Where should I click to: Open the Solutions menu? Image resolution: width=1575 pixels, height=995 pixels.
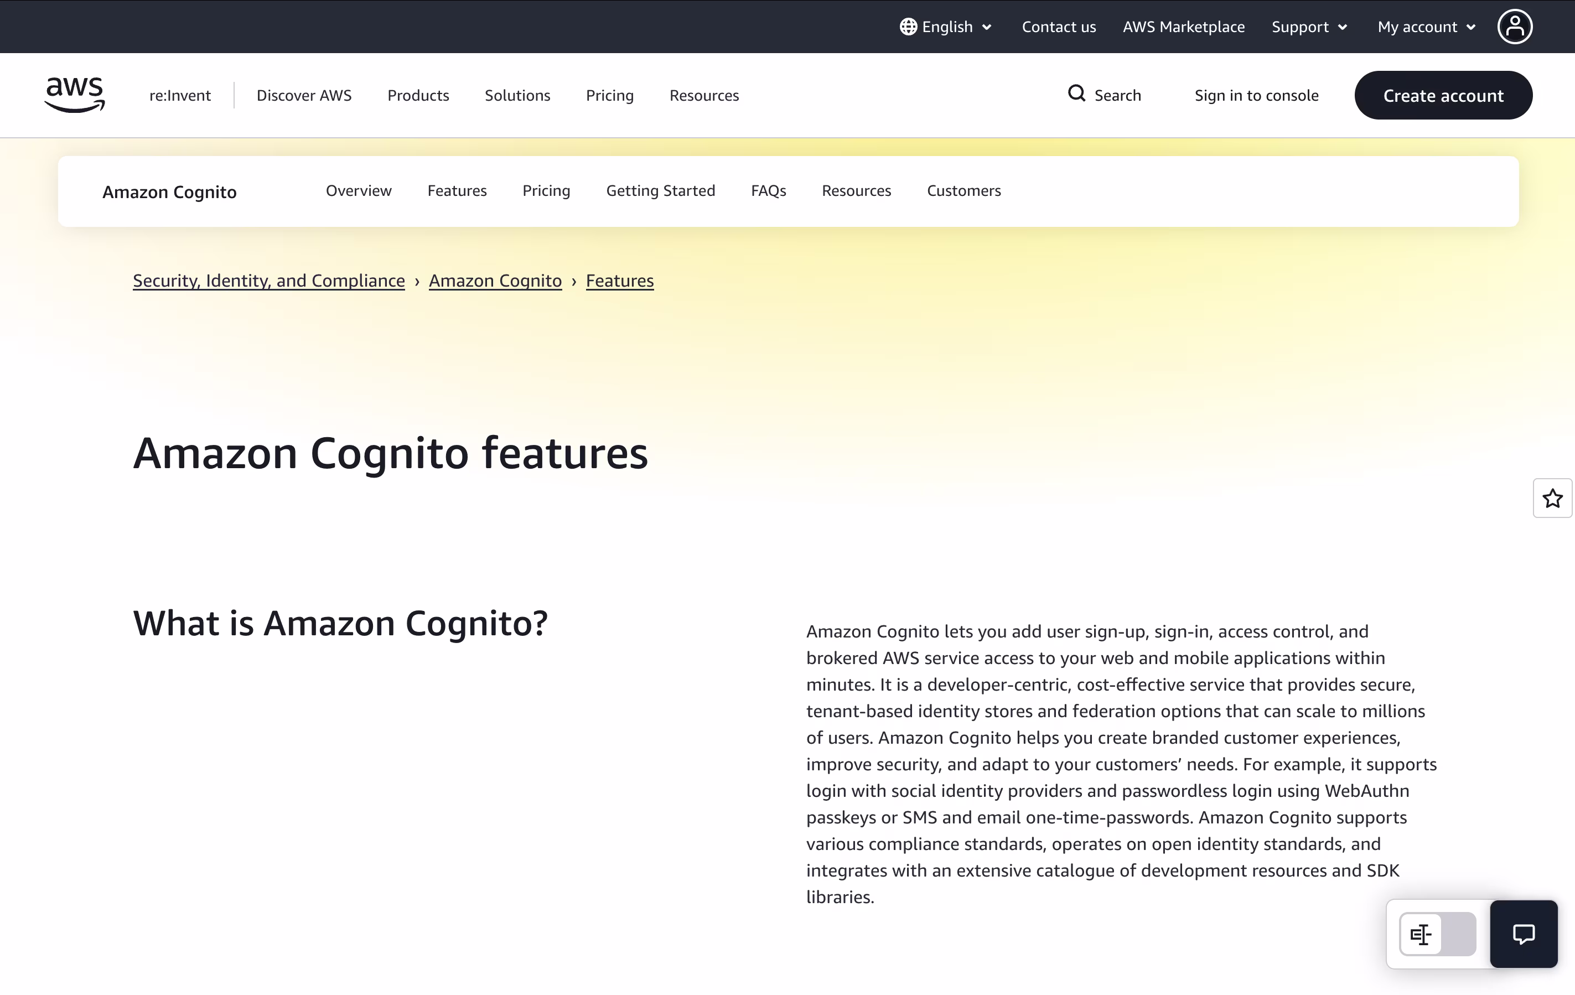pos(517,96)
